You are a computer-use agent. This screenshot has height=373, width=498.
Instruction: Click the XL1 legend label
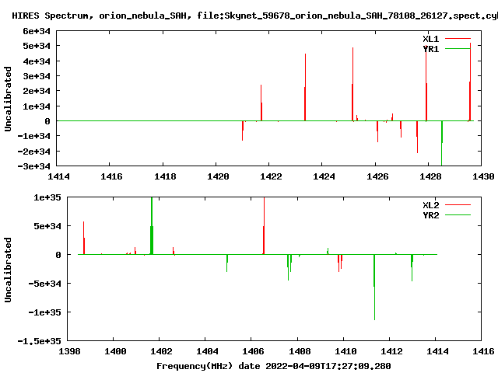430,39
